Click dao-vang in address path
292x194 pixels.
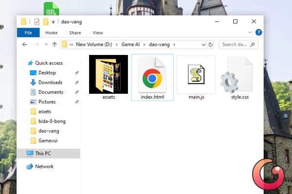pyautogui.click(x=159, y=44)
